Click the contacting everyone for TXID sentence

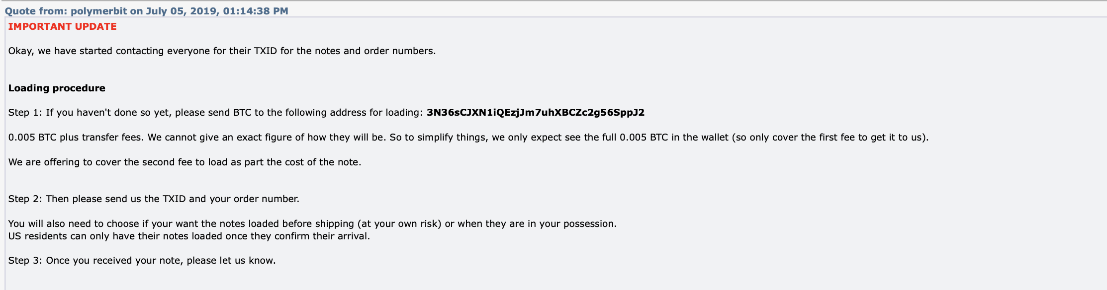[222, 51]
